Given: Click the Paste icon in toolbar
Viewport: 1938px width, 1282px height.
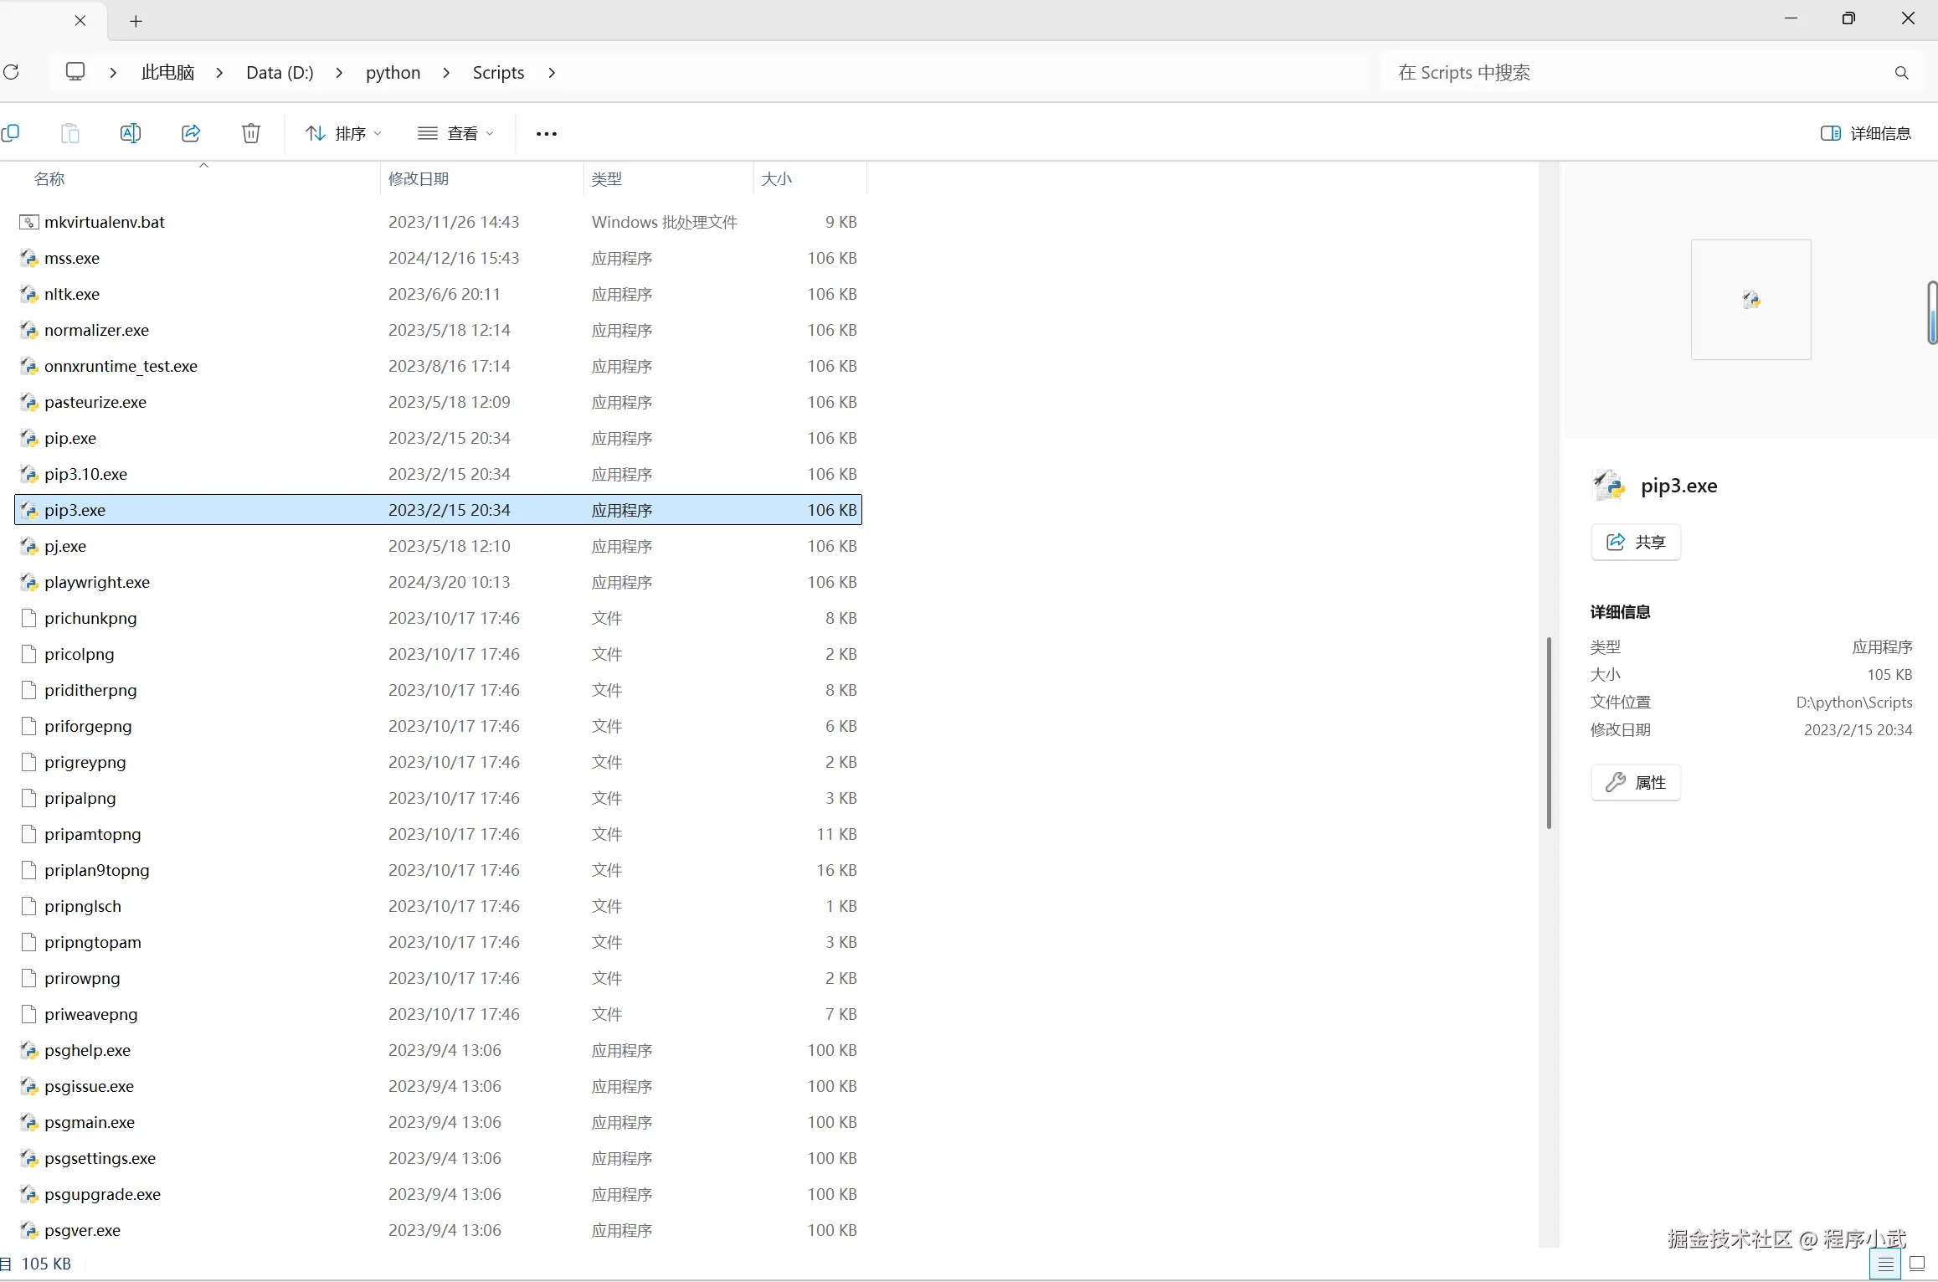Looking at the screenshot, I should click(x=70, y=133).
